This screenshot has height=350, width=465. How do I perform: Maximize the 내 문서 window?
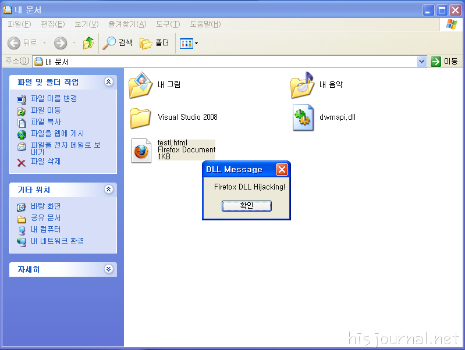tap(442, 10)
